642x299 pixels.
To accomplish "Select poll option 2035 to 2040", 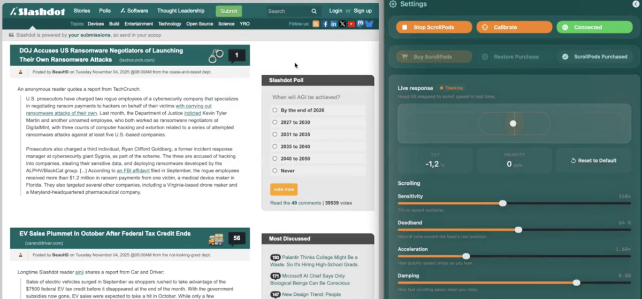I will point(274,146).
